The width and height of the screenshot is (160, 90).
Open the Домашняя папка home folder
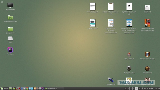pos(10,18)
